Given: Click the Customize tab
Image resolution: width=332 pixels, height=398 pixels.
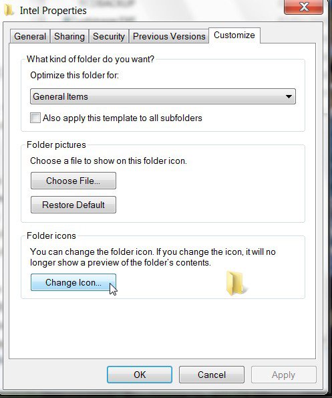Looking at the screenshot, I should 234,35.
